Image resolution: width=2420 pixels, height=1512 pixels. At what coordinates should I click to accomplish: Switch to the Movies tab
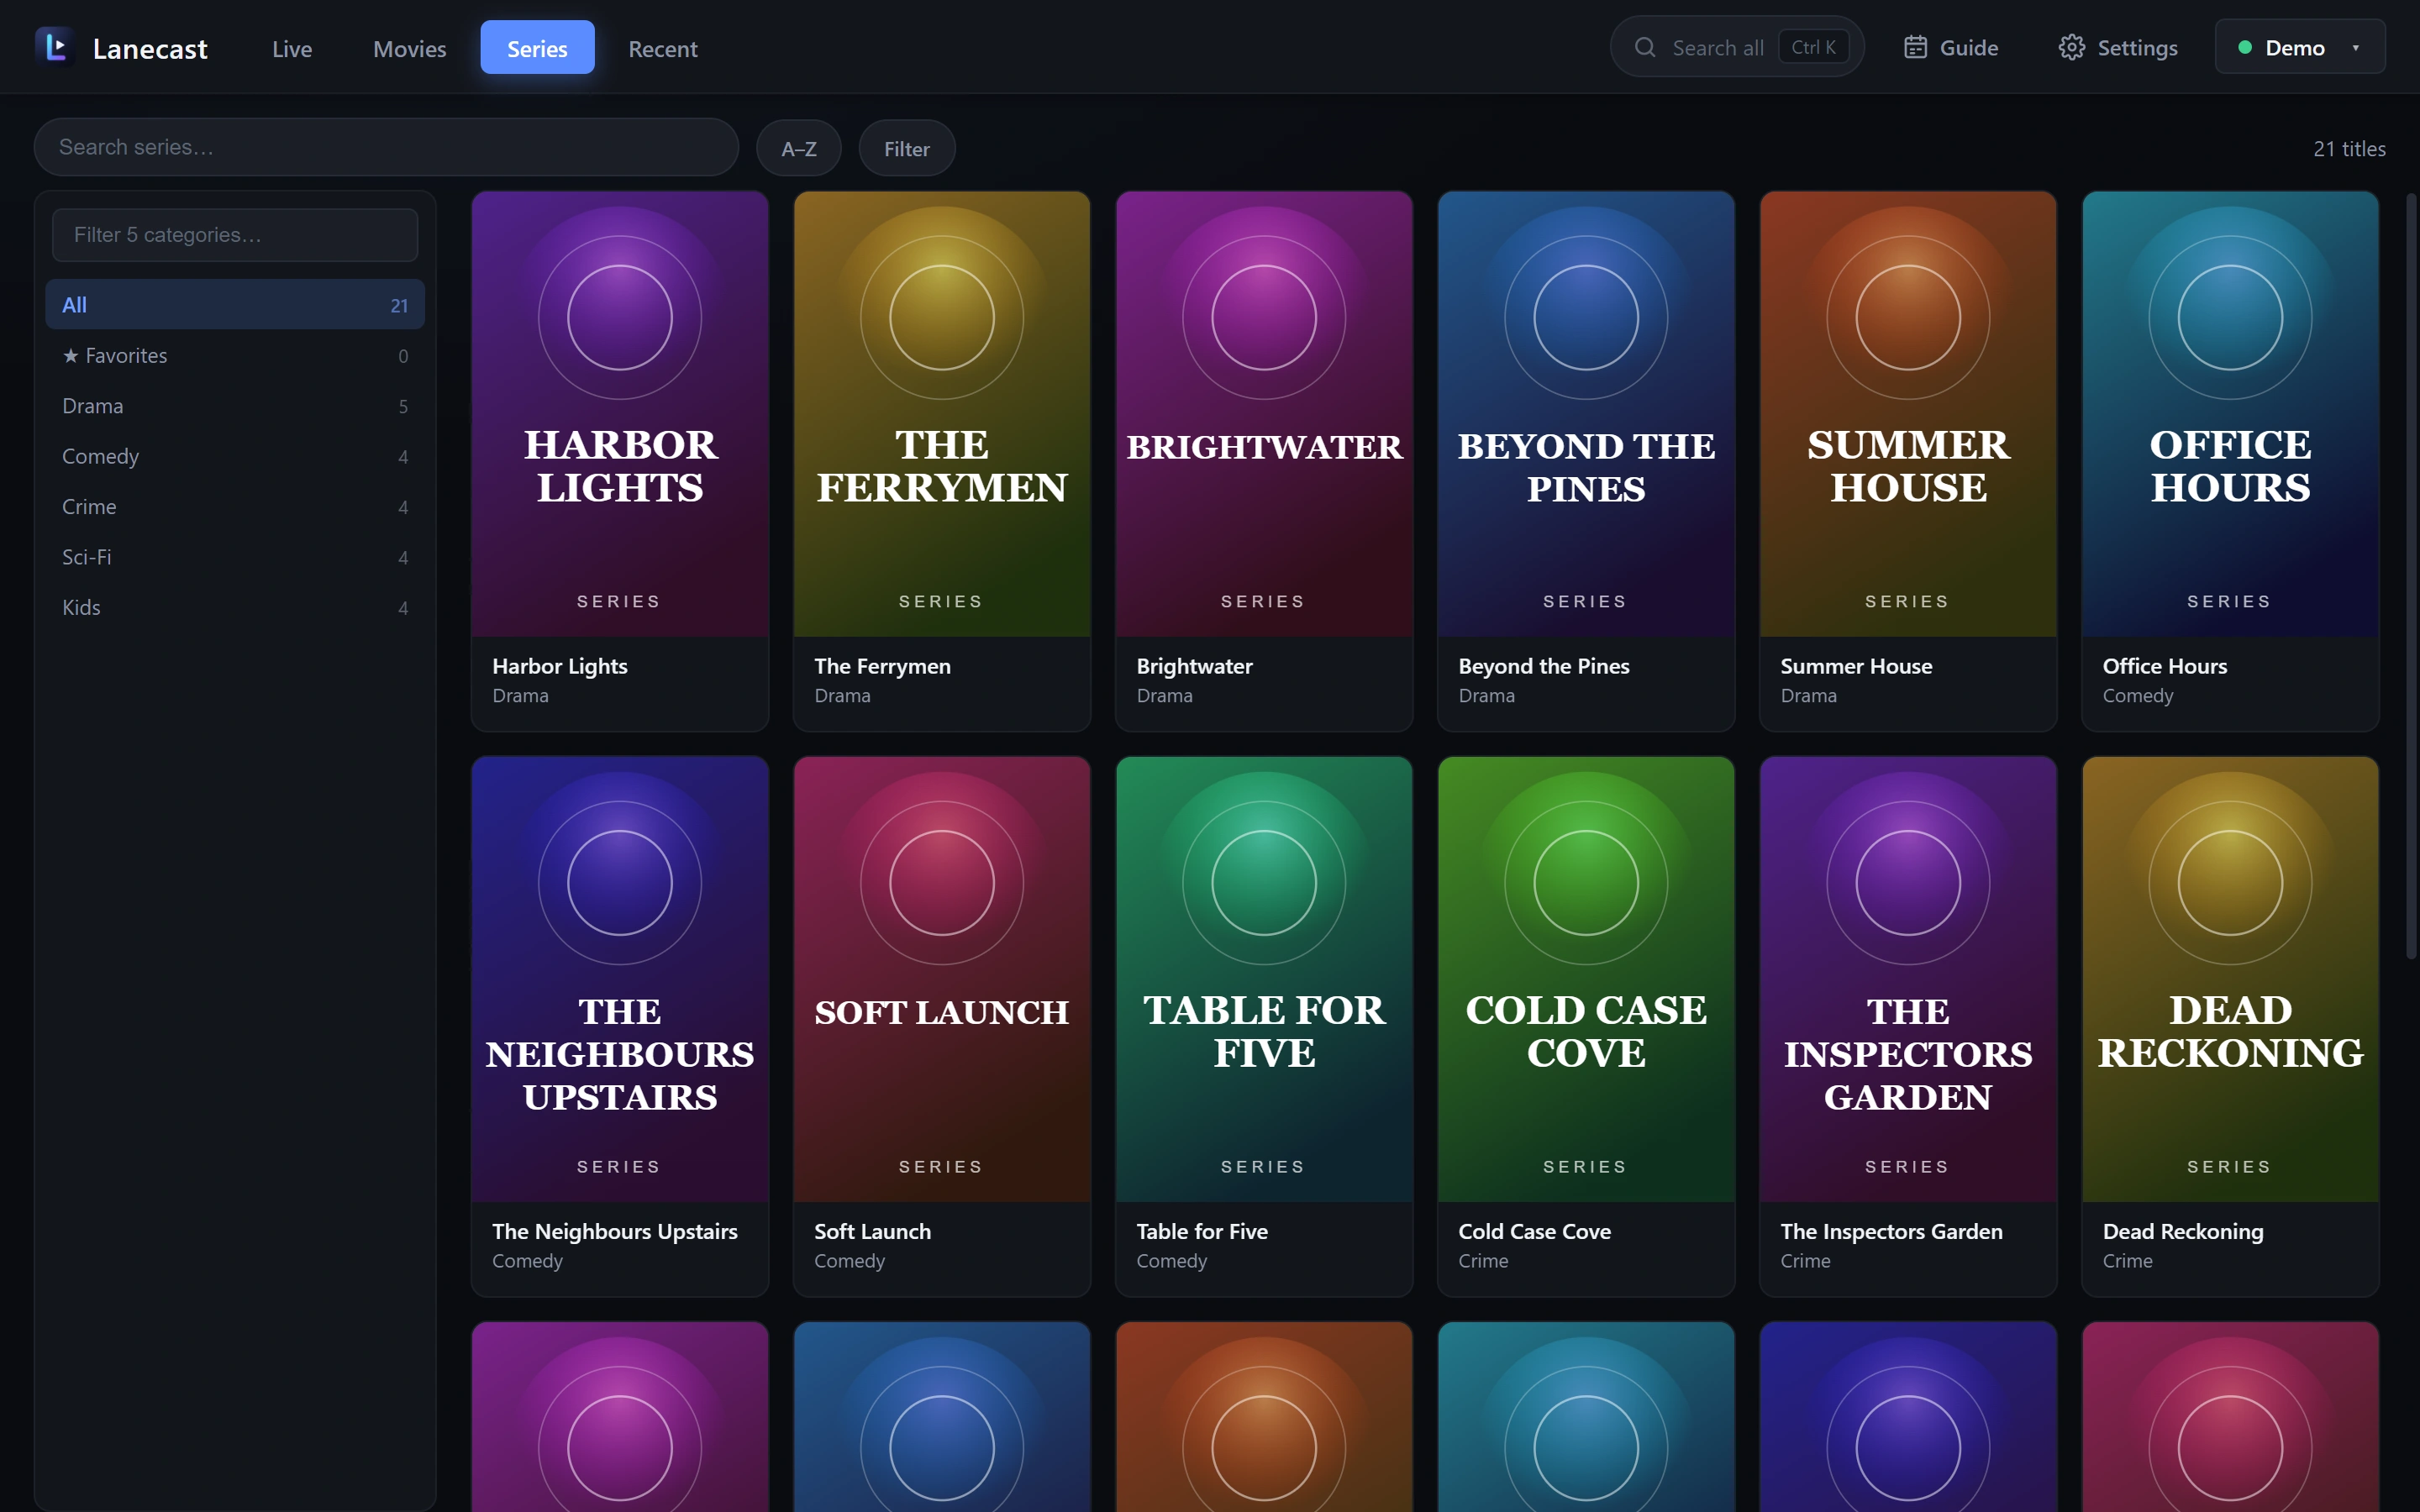[409, 48]
